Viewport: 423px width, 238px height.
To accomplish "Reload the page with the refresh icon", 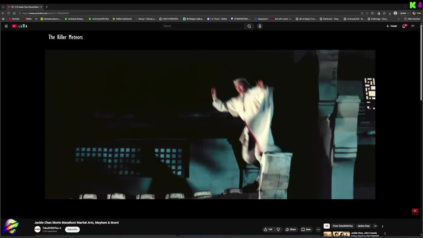I will pyautogui.click(x=9, y=13).
